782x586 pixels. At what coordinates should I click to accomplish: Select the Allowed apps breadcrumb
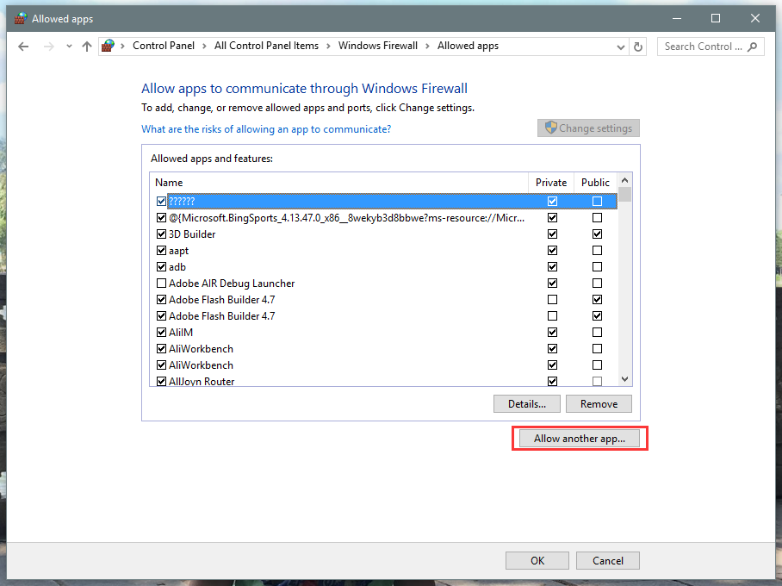tap(468, 46)
